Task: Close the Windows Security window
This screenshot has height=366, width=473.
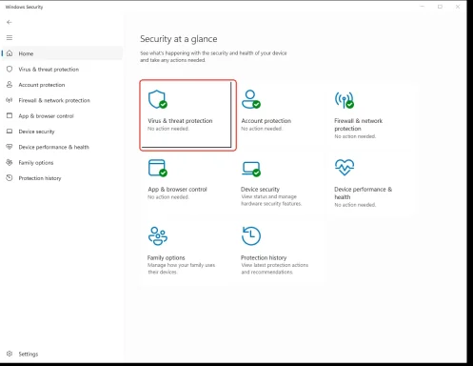Action: pos(458,7)
